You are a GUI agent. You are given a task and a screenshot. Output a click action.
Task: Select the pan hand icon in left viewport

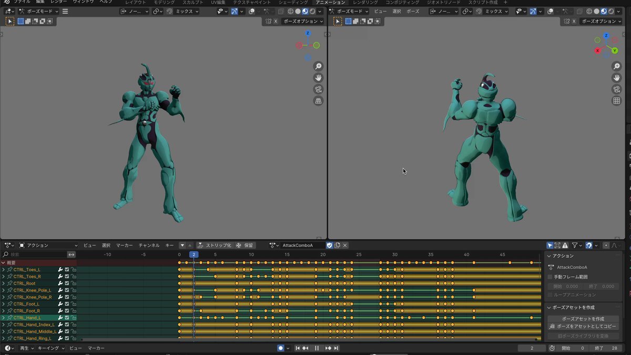tap(318, 78)
